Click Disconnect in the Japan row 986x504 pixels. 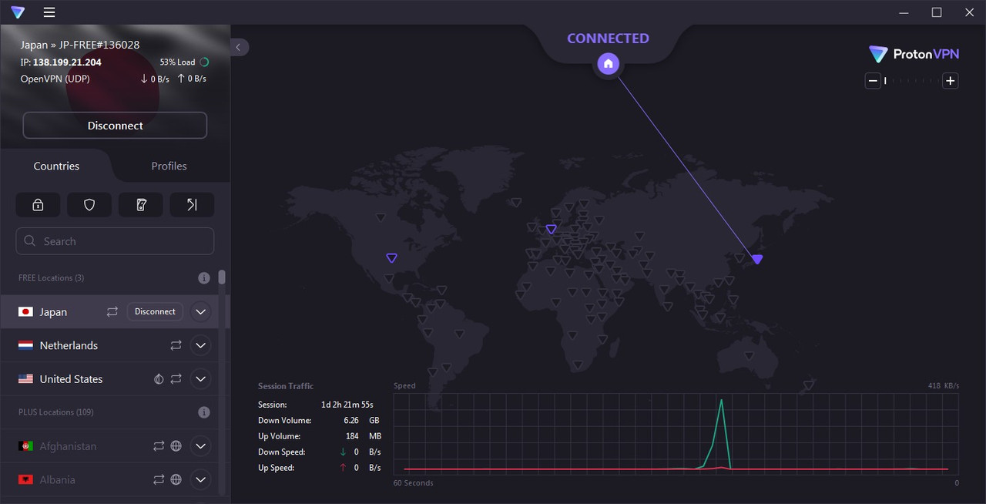click(155, 311)
